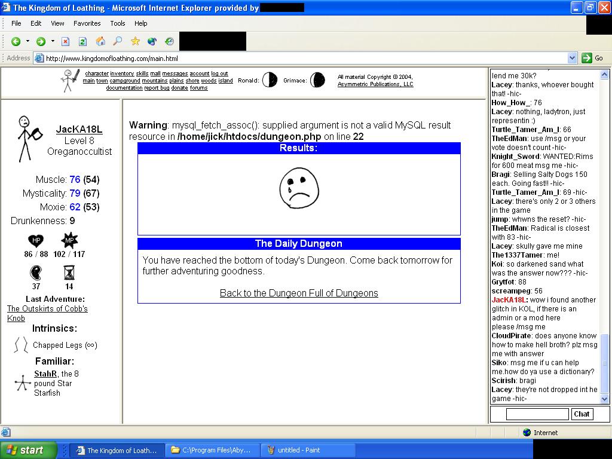
Task: Click the browser Back arrow button
Action: [x=16, y=41]
